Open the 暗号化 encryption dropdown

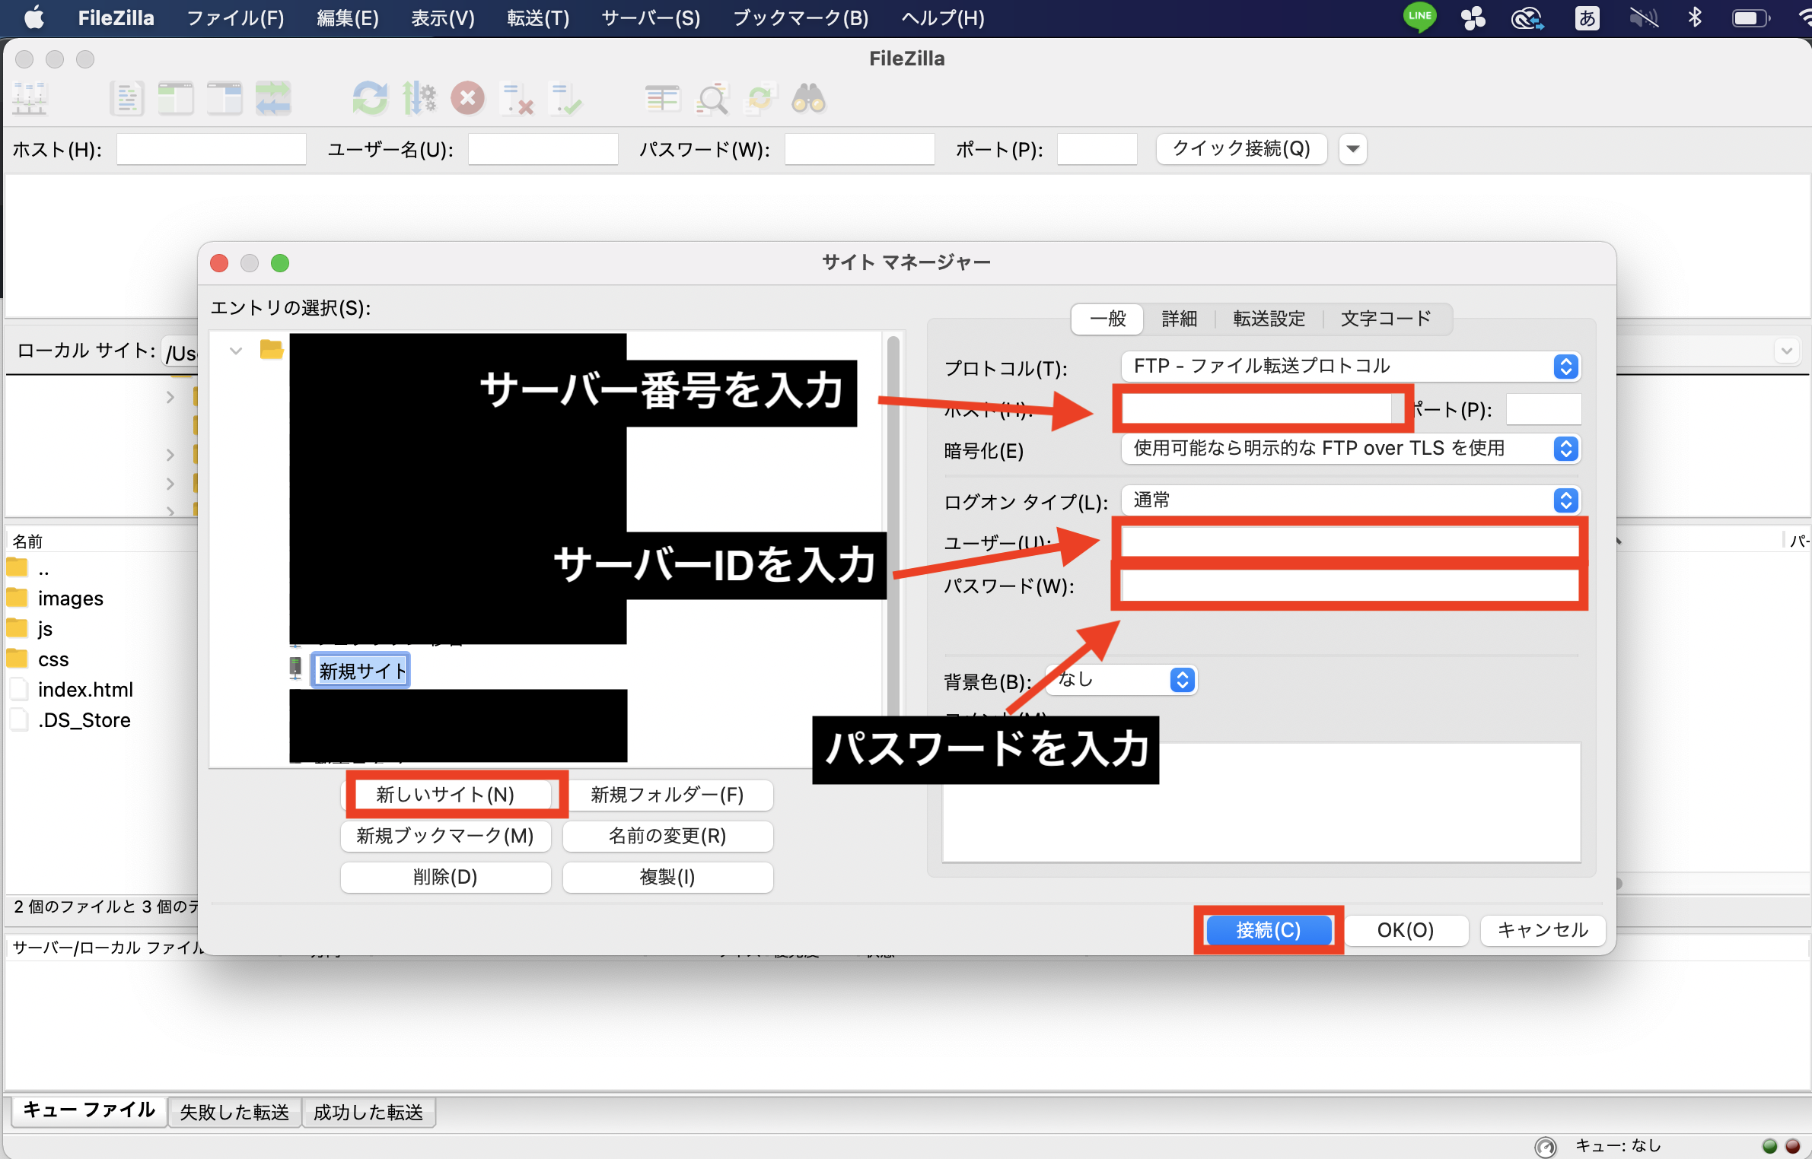(x=1351, y=449)
